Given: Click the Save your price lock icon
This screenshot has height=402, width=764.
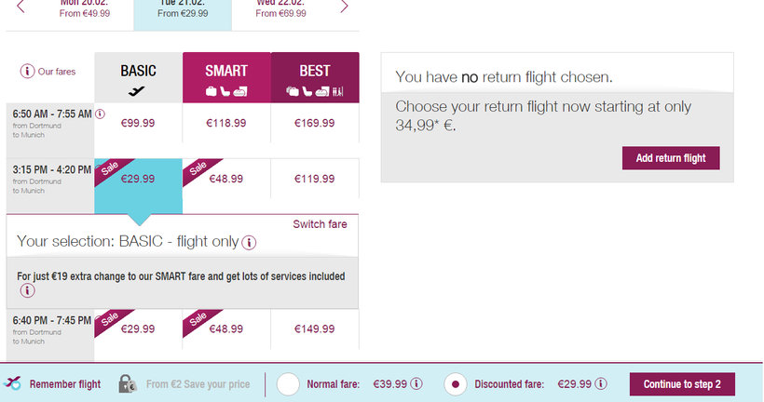Looking at the screenshot, I should (x=129, y=383).
